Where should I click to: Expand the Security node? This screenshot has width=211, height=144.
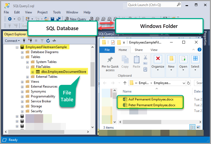click(x=22, y=111)
